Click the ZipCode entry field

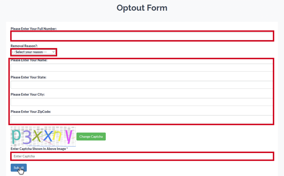pos(141,119)
